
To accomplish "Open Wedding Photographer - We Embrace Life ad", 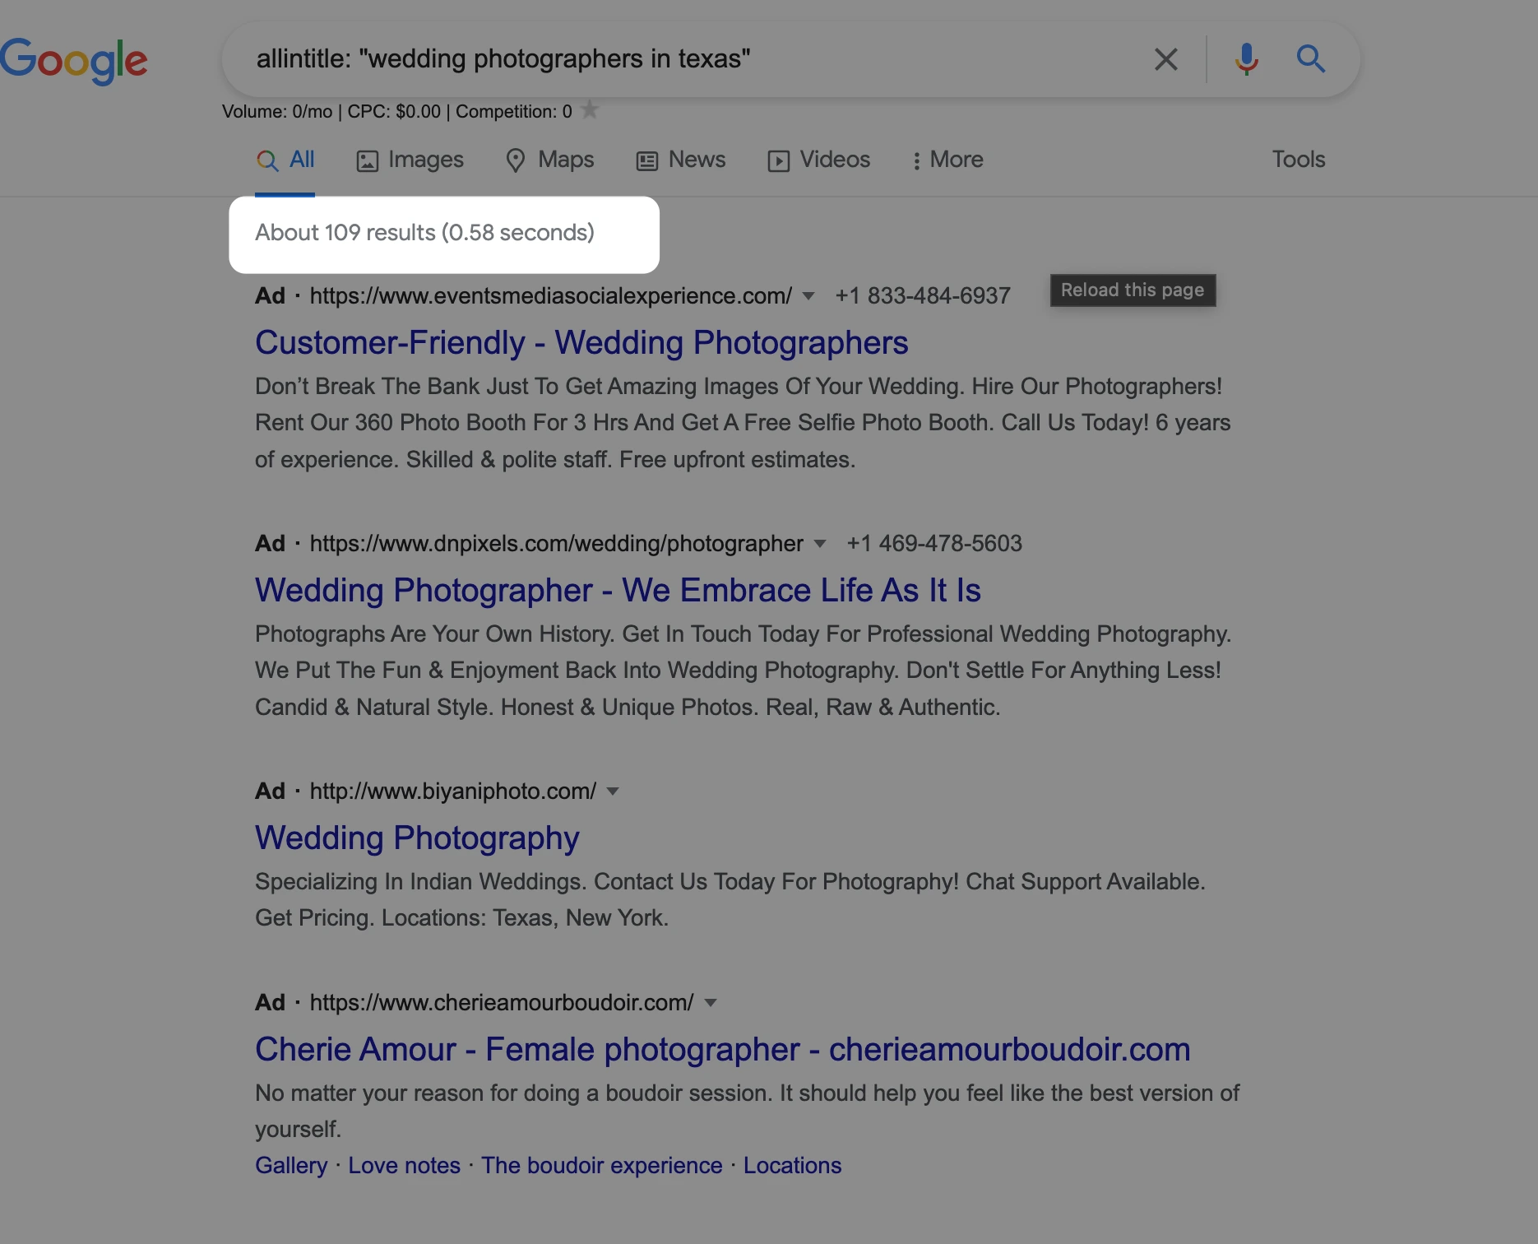I will pyautogui.click(x=618, y=590).
